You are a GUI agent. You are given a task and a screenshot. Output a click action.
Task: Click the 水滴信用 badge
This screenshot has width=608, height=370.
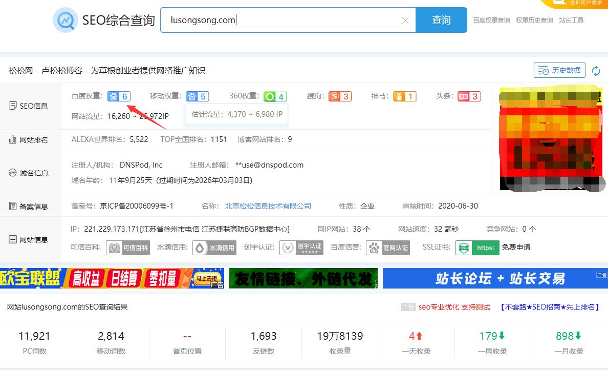(214, 248)
